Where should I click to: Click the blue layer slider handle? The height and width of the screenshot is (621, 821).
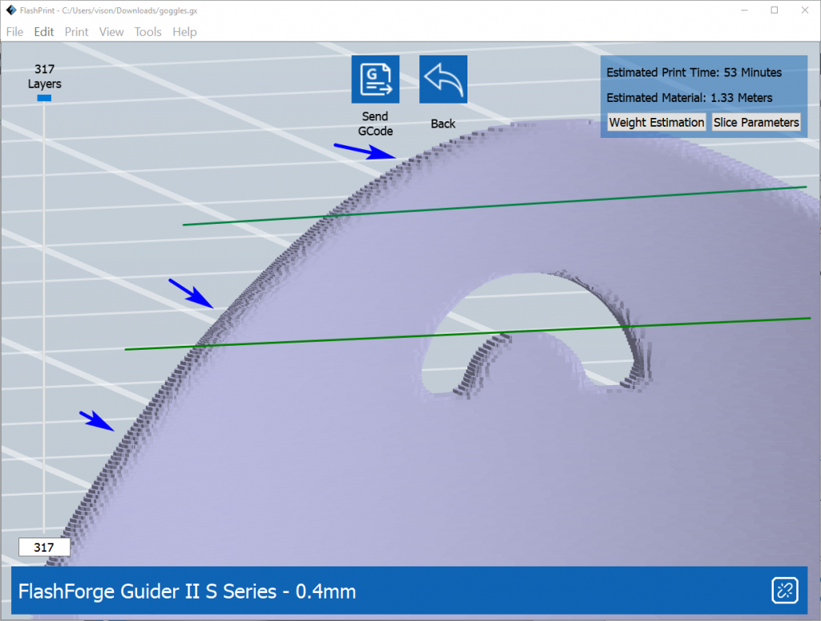click(44, 98)
